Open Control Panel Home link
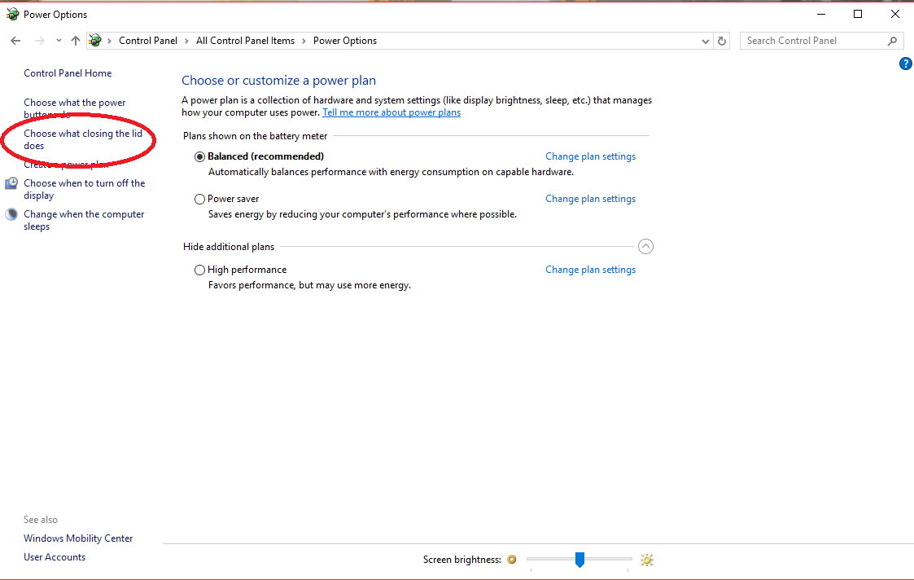Viewport: 914px width, 580px height. [x=68, y=73]
